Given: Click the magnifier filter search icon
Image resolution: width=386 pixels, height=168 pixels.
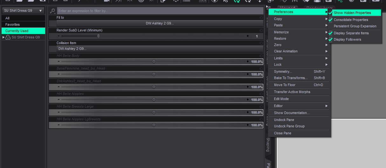Looking at the screenshot, I should [x=53, y=11].
